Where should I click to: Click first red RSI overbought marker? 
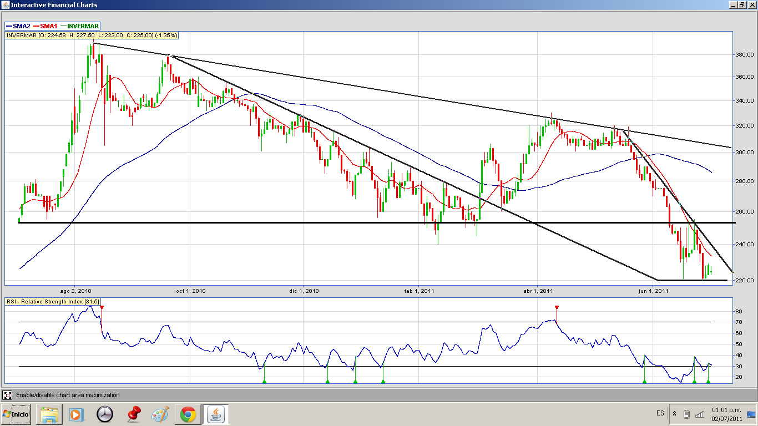click(x=102, y=307)
